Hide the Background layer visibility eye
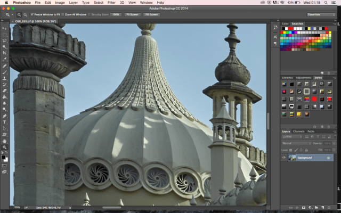This screenshot has width=341, height=213. (x=283, y=158)
